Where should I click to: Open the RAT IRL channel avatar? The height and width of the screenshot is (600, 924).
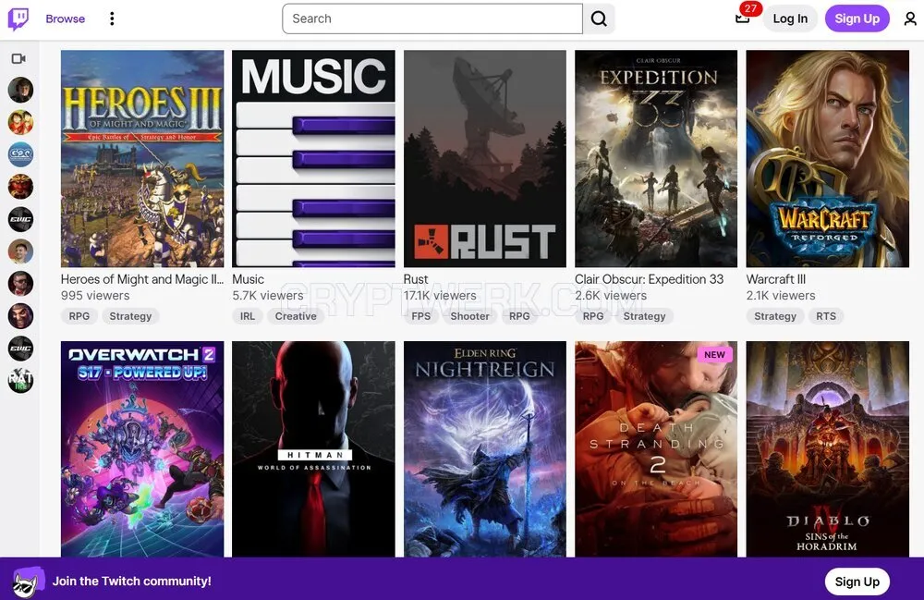[20, 380]
